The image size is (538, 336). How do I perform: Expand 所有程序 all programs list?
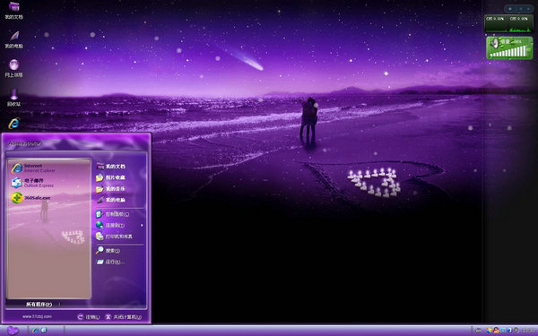[x=39, y=304]
